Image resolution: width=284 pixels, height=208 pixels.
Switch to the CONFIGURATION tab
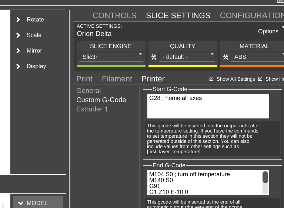point(252,16)
